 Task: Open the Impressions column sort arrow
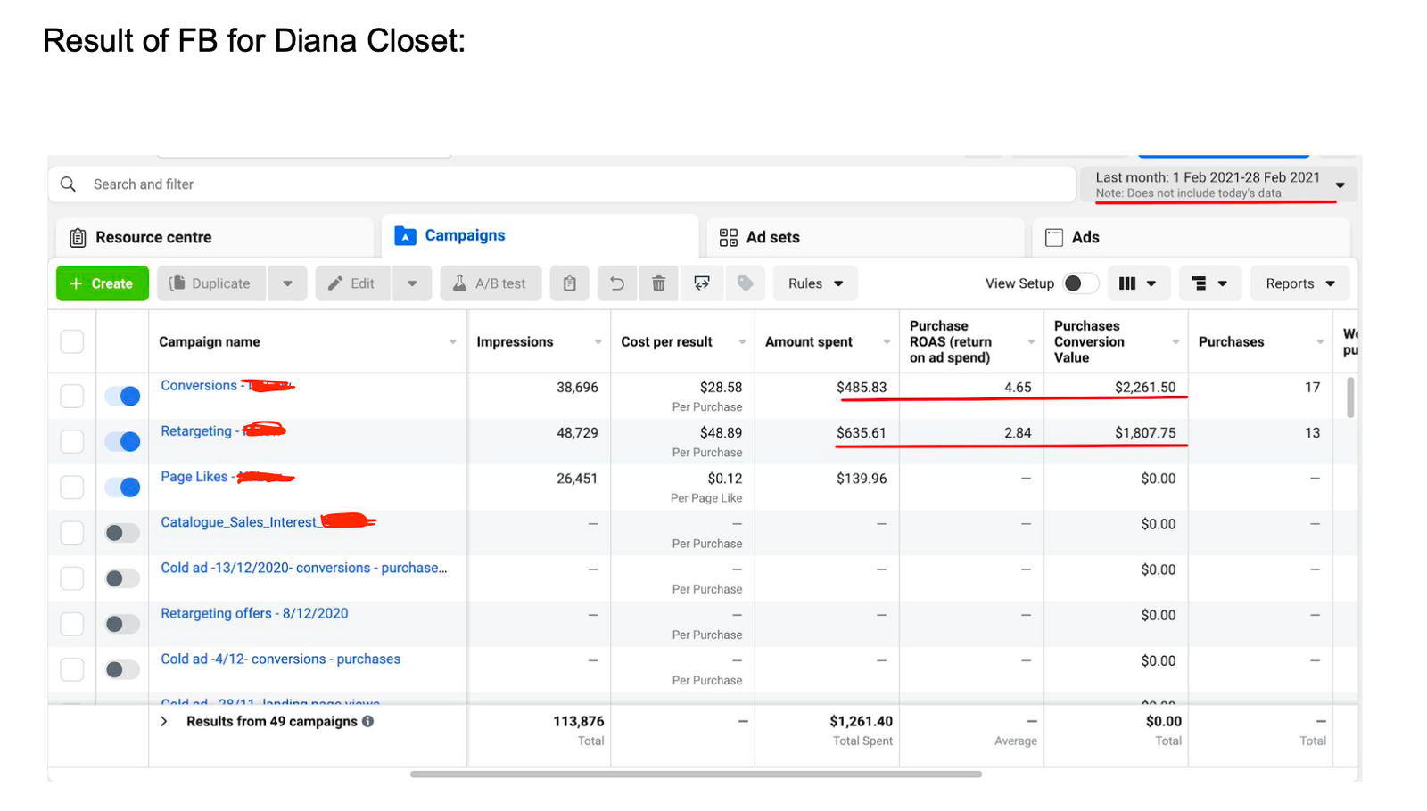pyautogui.click(x=598, y=342)
